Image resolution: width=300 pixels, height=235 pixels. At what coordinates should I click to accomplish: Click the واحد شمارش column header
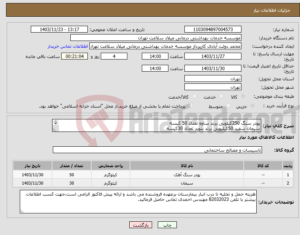pyautogui.click(x=111, y=166)
